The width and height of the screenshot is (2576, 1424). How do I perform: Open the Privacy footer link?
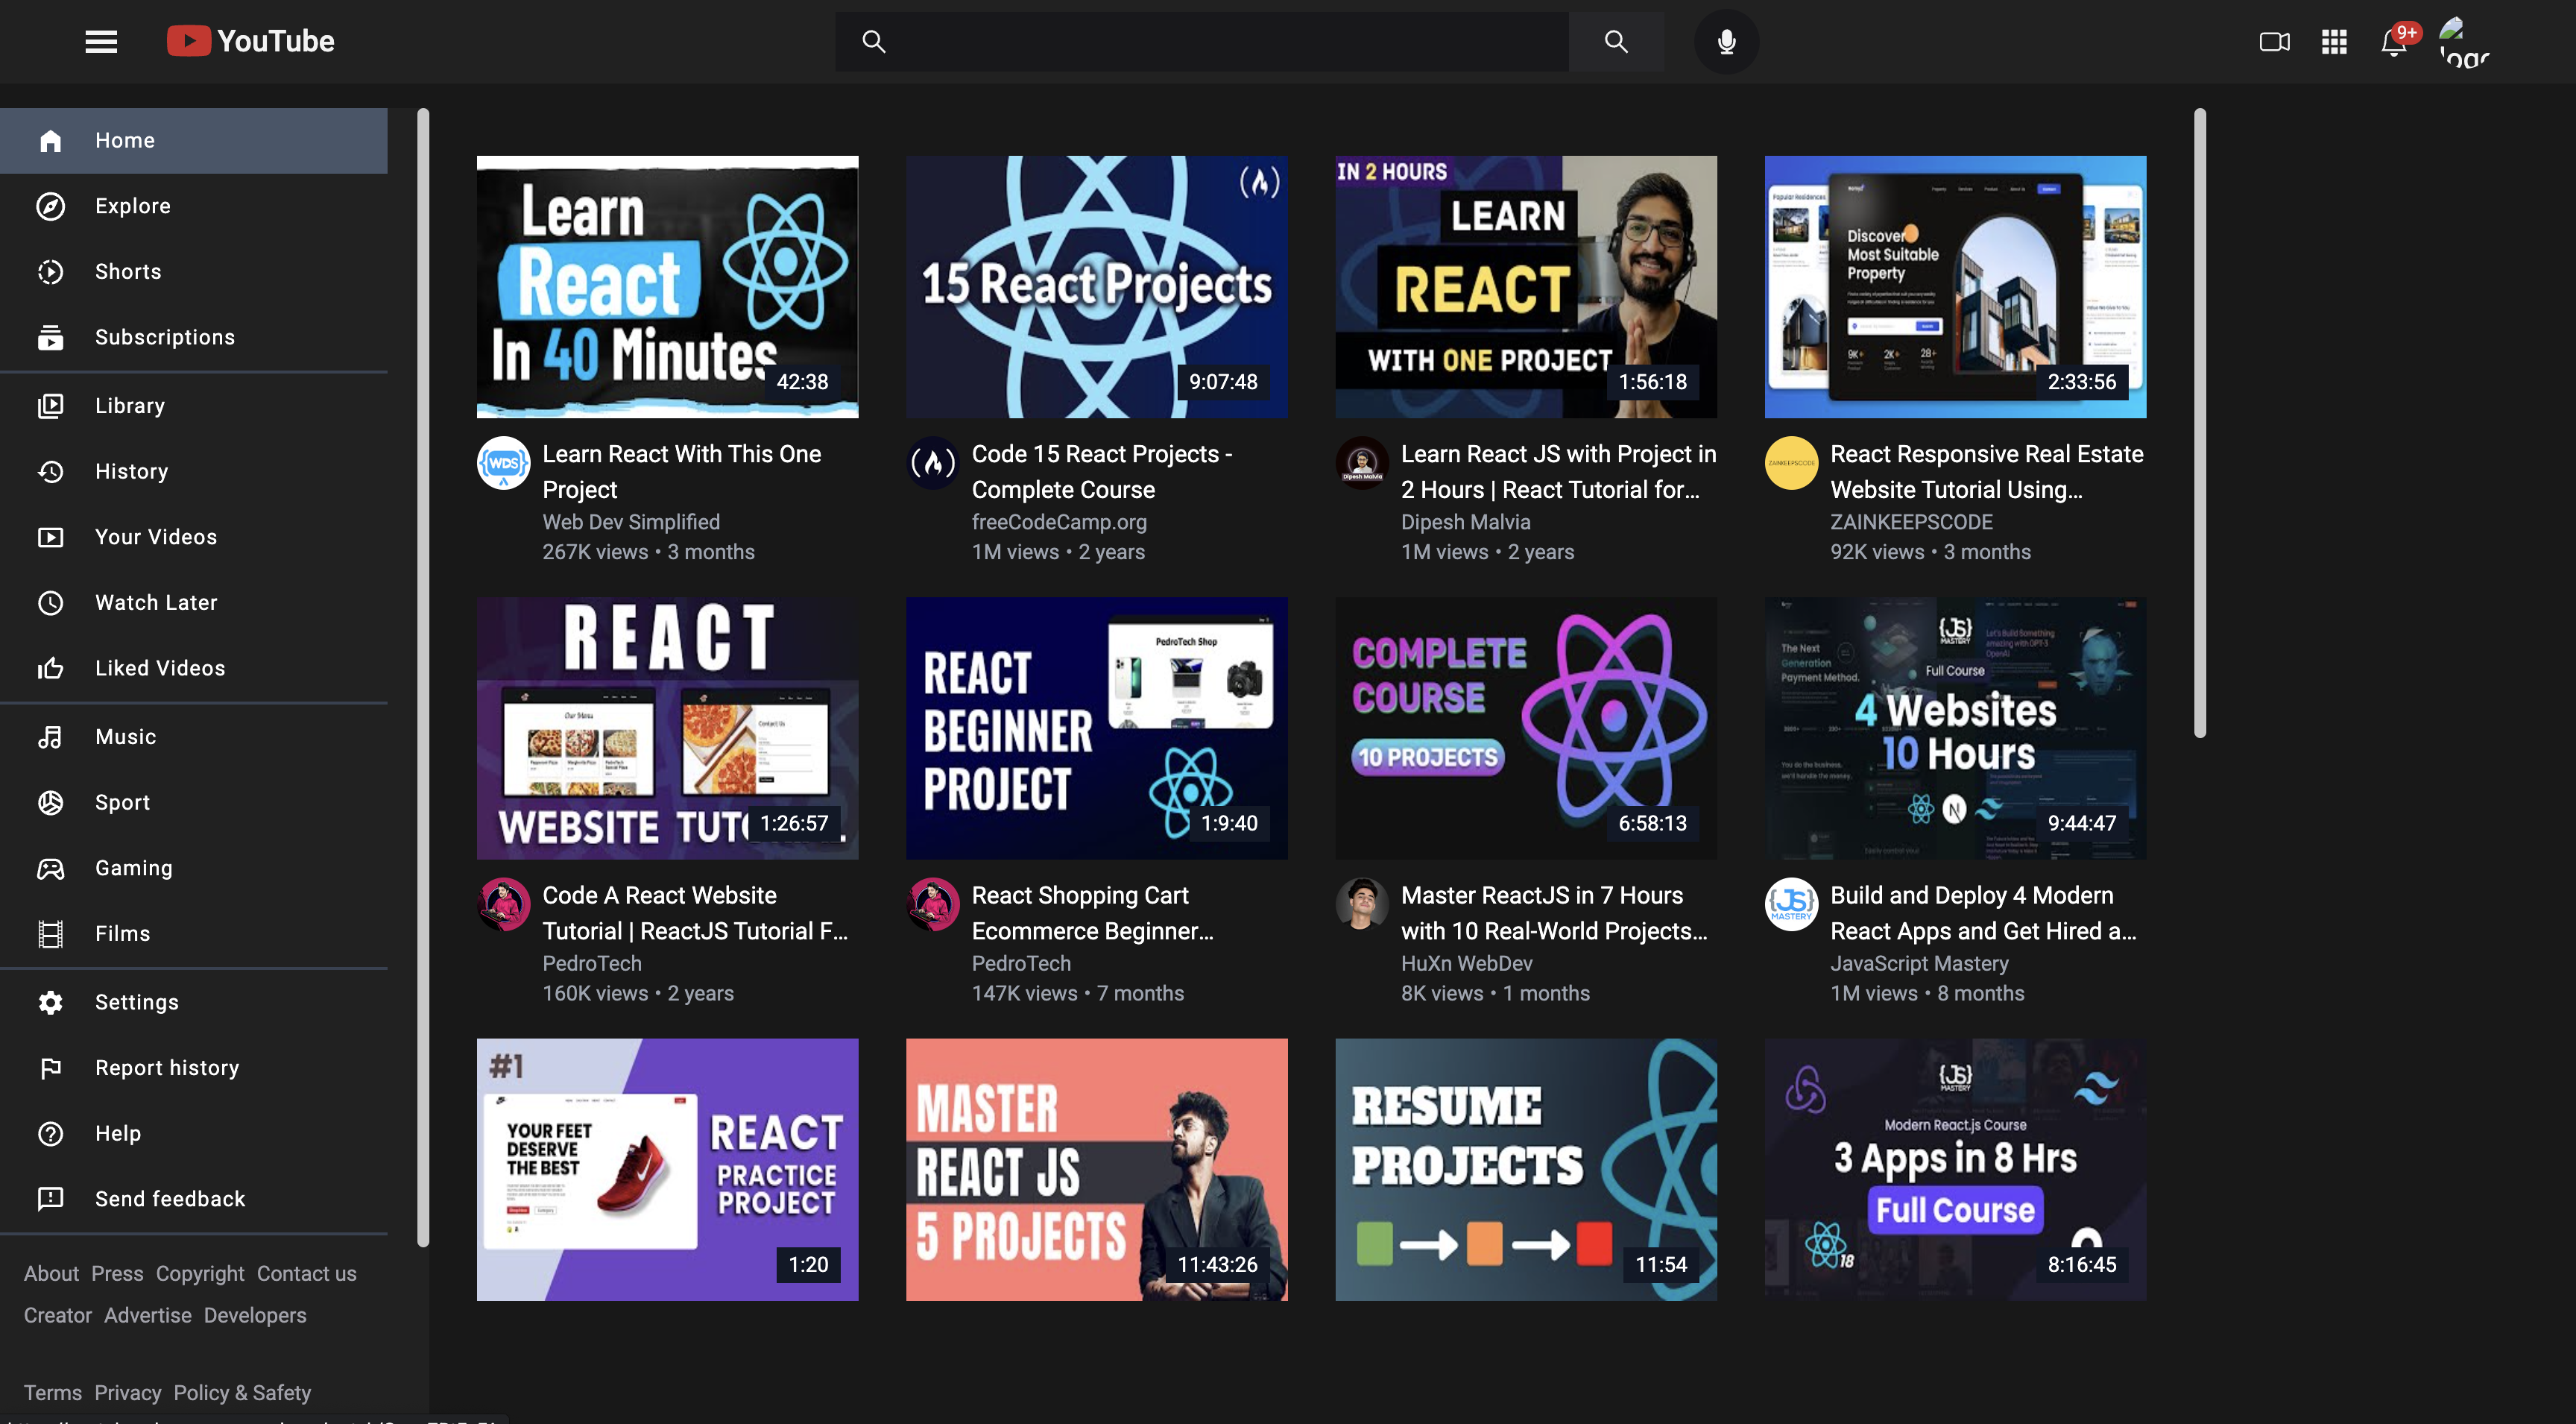tap(128, 1393)
